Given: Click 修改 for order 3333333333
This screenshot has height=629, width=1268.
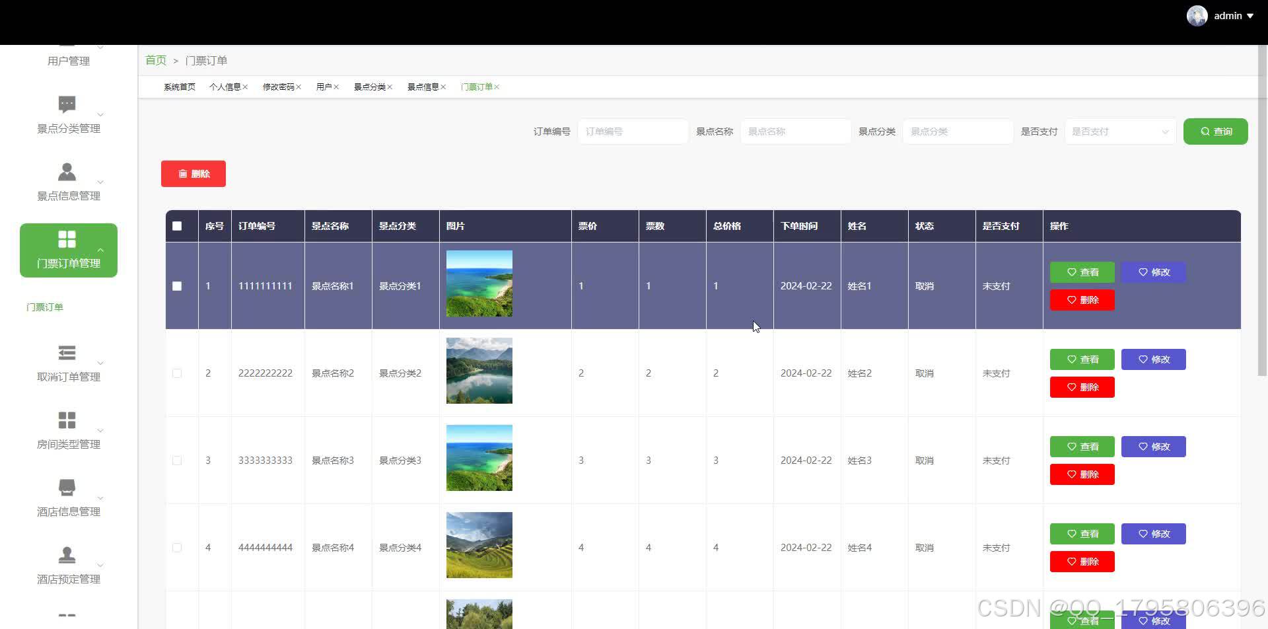Looking at the screenshot, I should (1154, 447).
